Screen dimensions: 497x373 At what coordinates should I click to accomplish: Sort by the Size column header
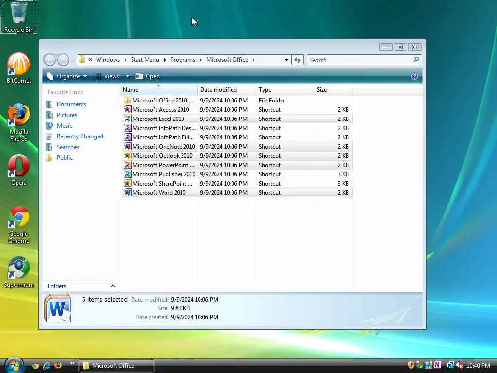(x=333, y=90)
